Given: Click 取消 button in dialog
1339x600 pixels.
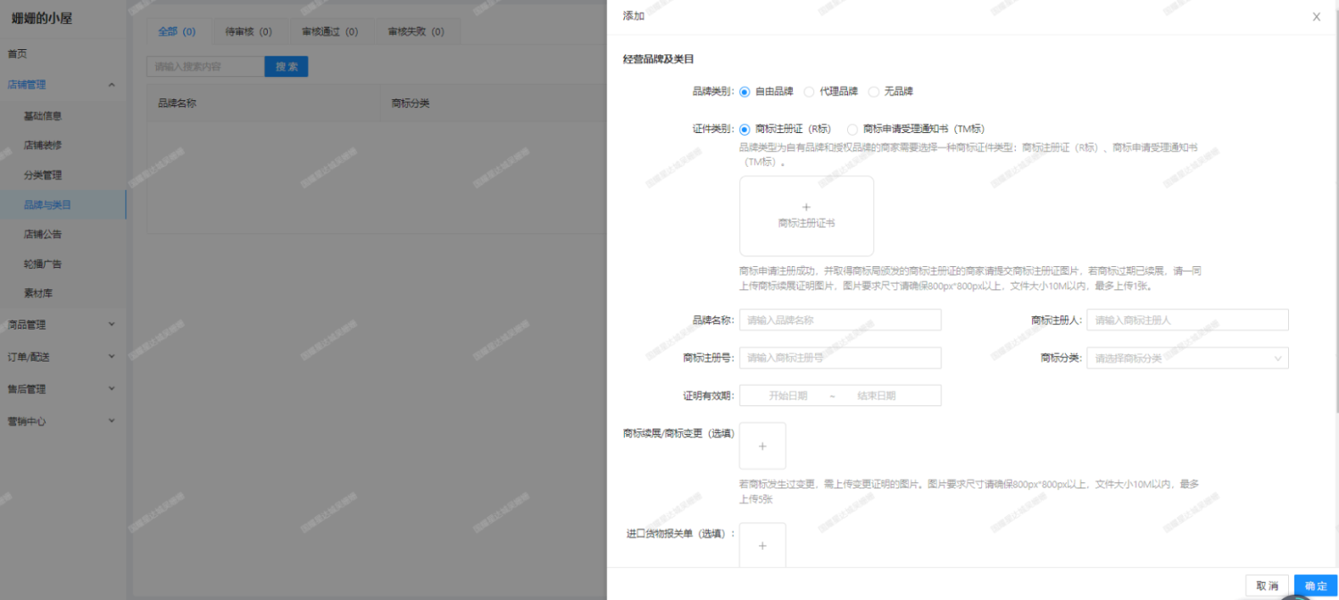Looking at the screenshot, I should coord(1268,586).
